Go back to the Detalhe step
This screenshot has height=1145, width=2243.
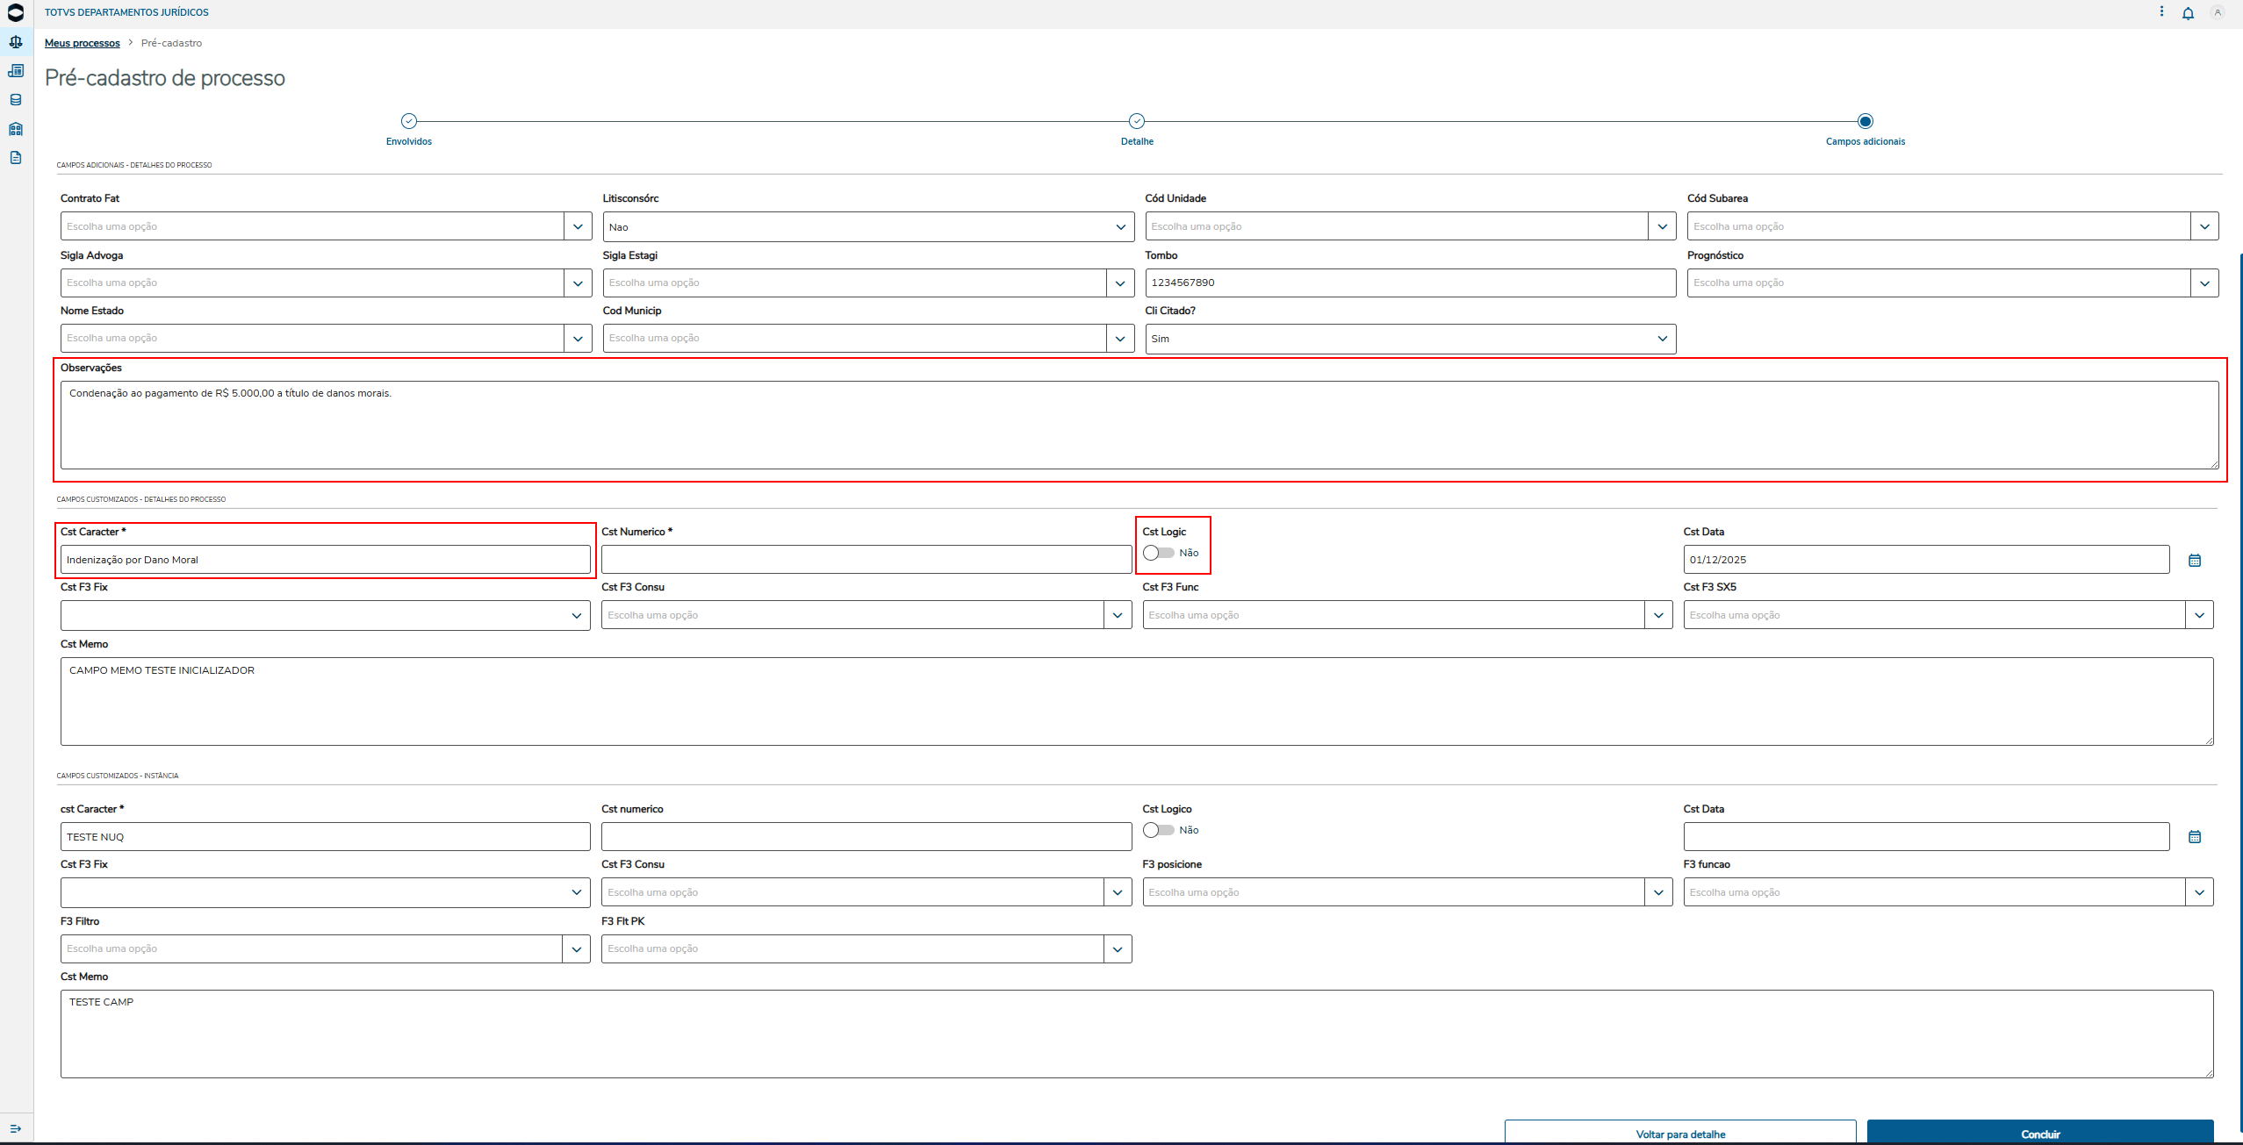pyautogui.click(x=1137, y=122)
